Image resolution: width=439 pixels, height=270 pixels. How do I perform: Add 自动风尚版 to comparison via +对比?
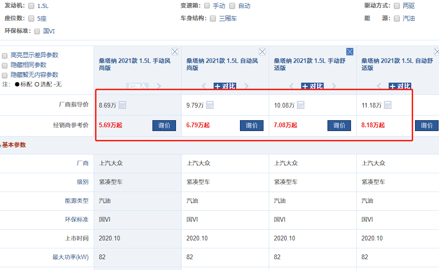point(224,86)
